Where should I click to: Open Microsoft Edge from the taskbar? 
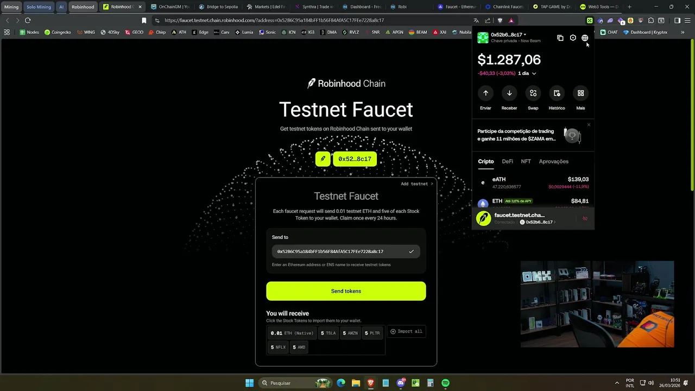pyautogui.click(x=341, y=383)
